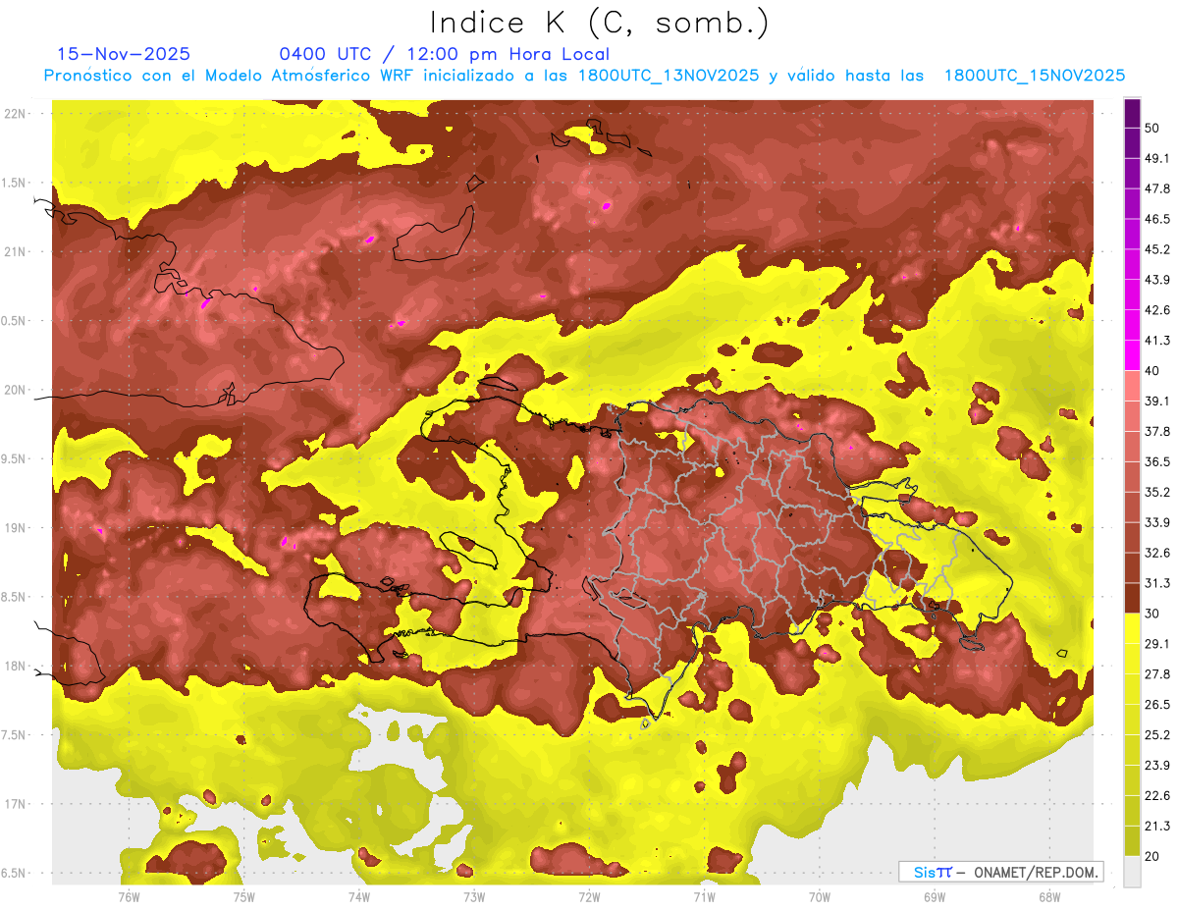Click the 22N latitude axis label

point(16,113)
